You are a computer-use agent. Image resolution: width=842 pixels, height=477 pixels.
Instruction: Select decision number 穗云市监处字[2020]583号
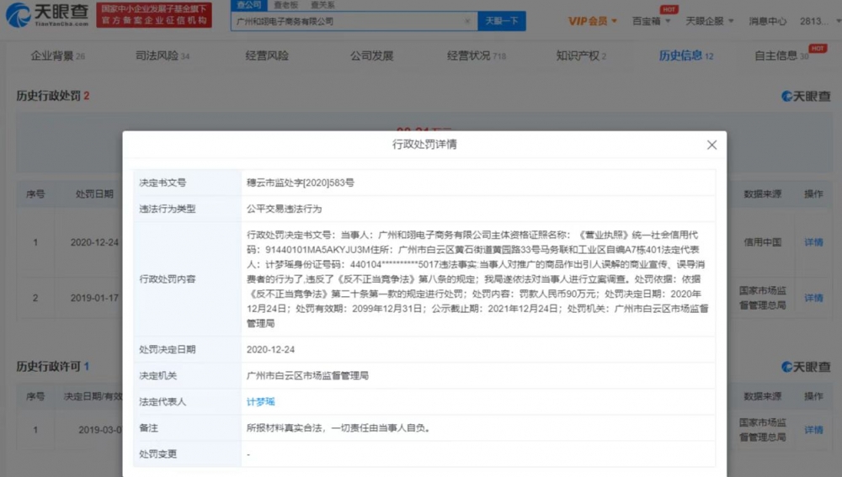(301, 183)
